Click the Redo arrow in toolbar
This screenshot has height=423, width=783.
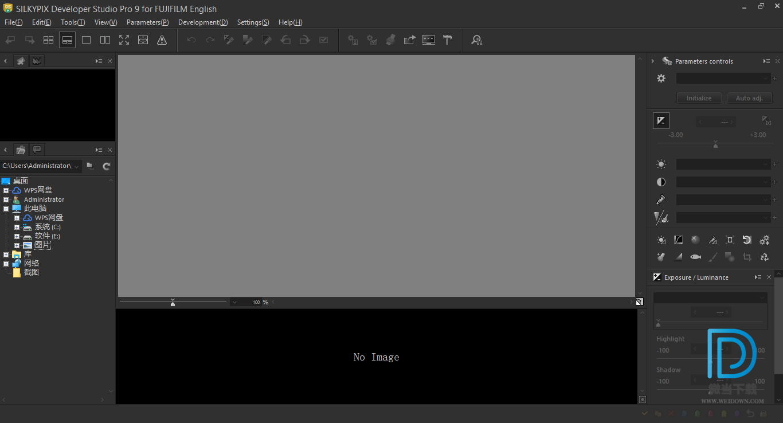pos(210,40)
